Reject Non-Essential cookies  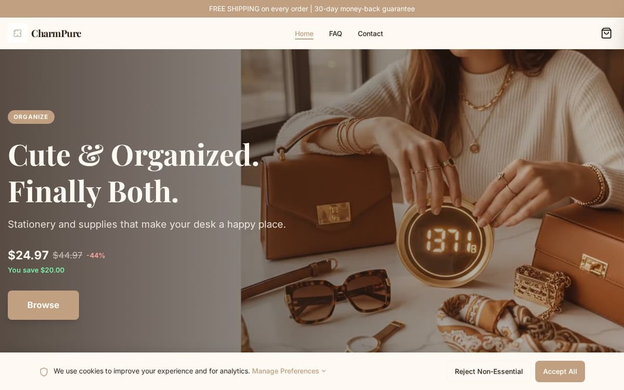click(489, 371)
